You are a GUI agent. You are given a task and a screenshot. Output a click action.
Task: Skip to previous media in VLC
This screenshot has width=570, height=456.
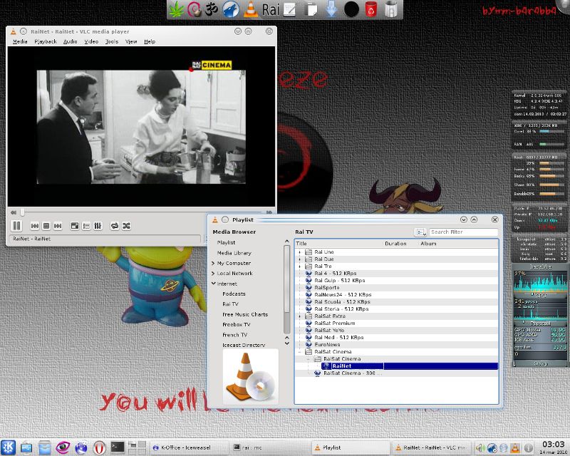pyautogui.click(x=35, y=226)
